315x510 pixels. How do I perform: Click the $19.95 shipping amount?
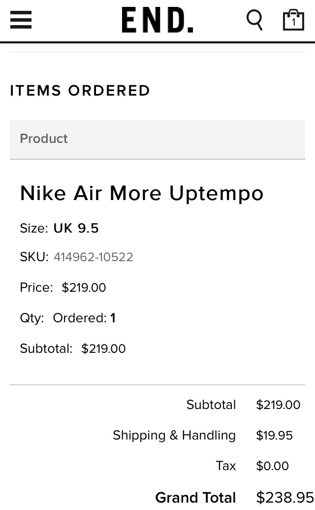pos(275,435)
